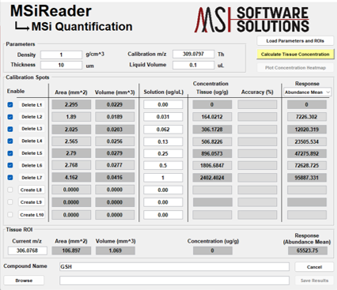Click the Save Results button
Screen dimensions: 337x290
(314, 281)
